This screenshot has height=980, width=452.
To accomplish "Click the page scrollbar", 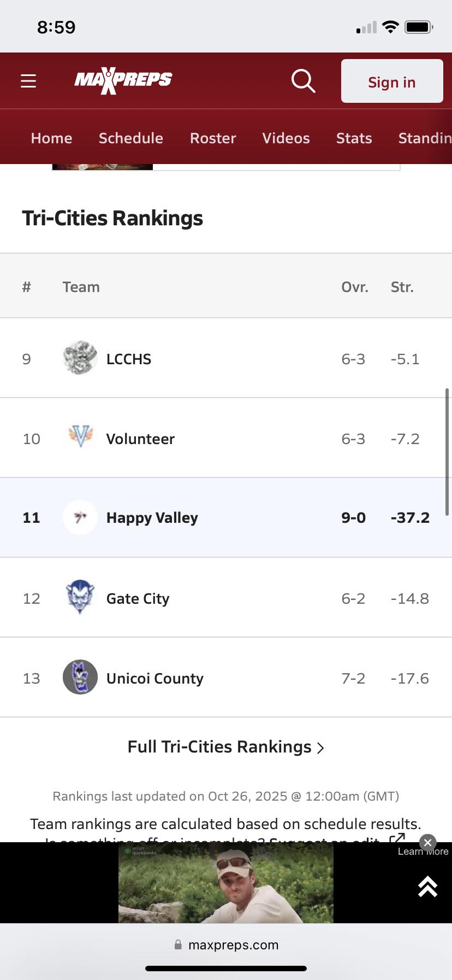I will click(x=447, y=452).
